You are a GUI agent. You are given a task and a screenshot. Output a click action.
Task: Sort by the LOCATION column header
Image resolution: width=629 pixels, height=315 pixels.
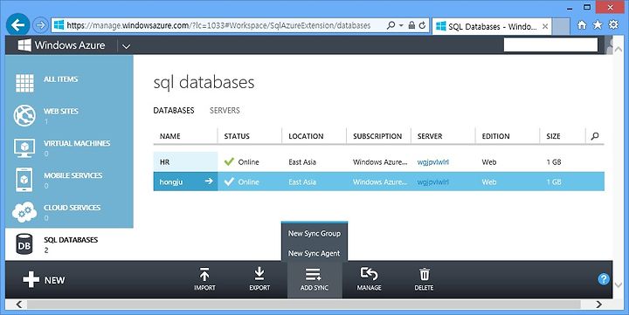point(306,136)
